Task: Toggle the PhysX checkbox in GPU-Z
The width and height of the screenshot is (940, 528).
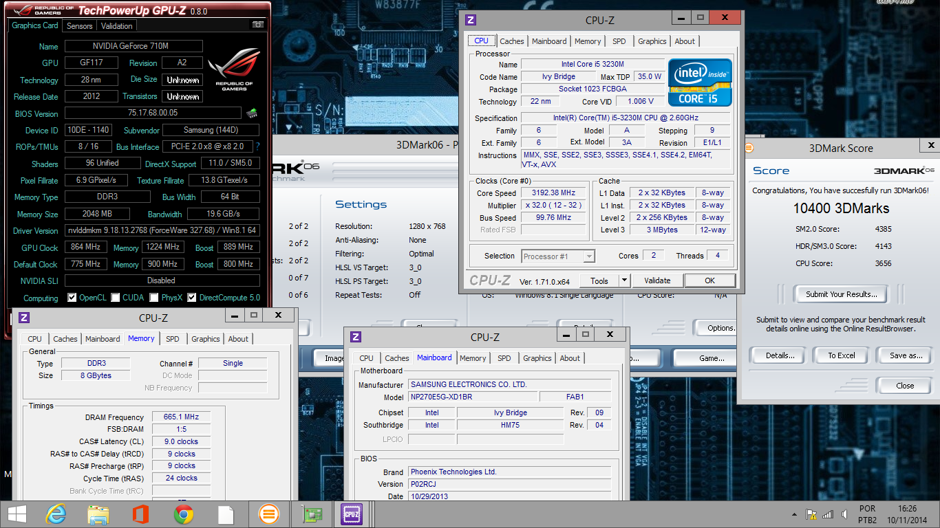Action: click(155, 298)
